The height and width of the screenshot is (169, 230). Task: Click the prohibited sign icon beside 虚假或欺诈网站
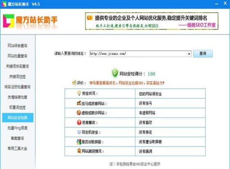78,113
